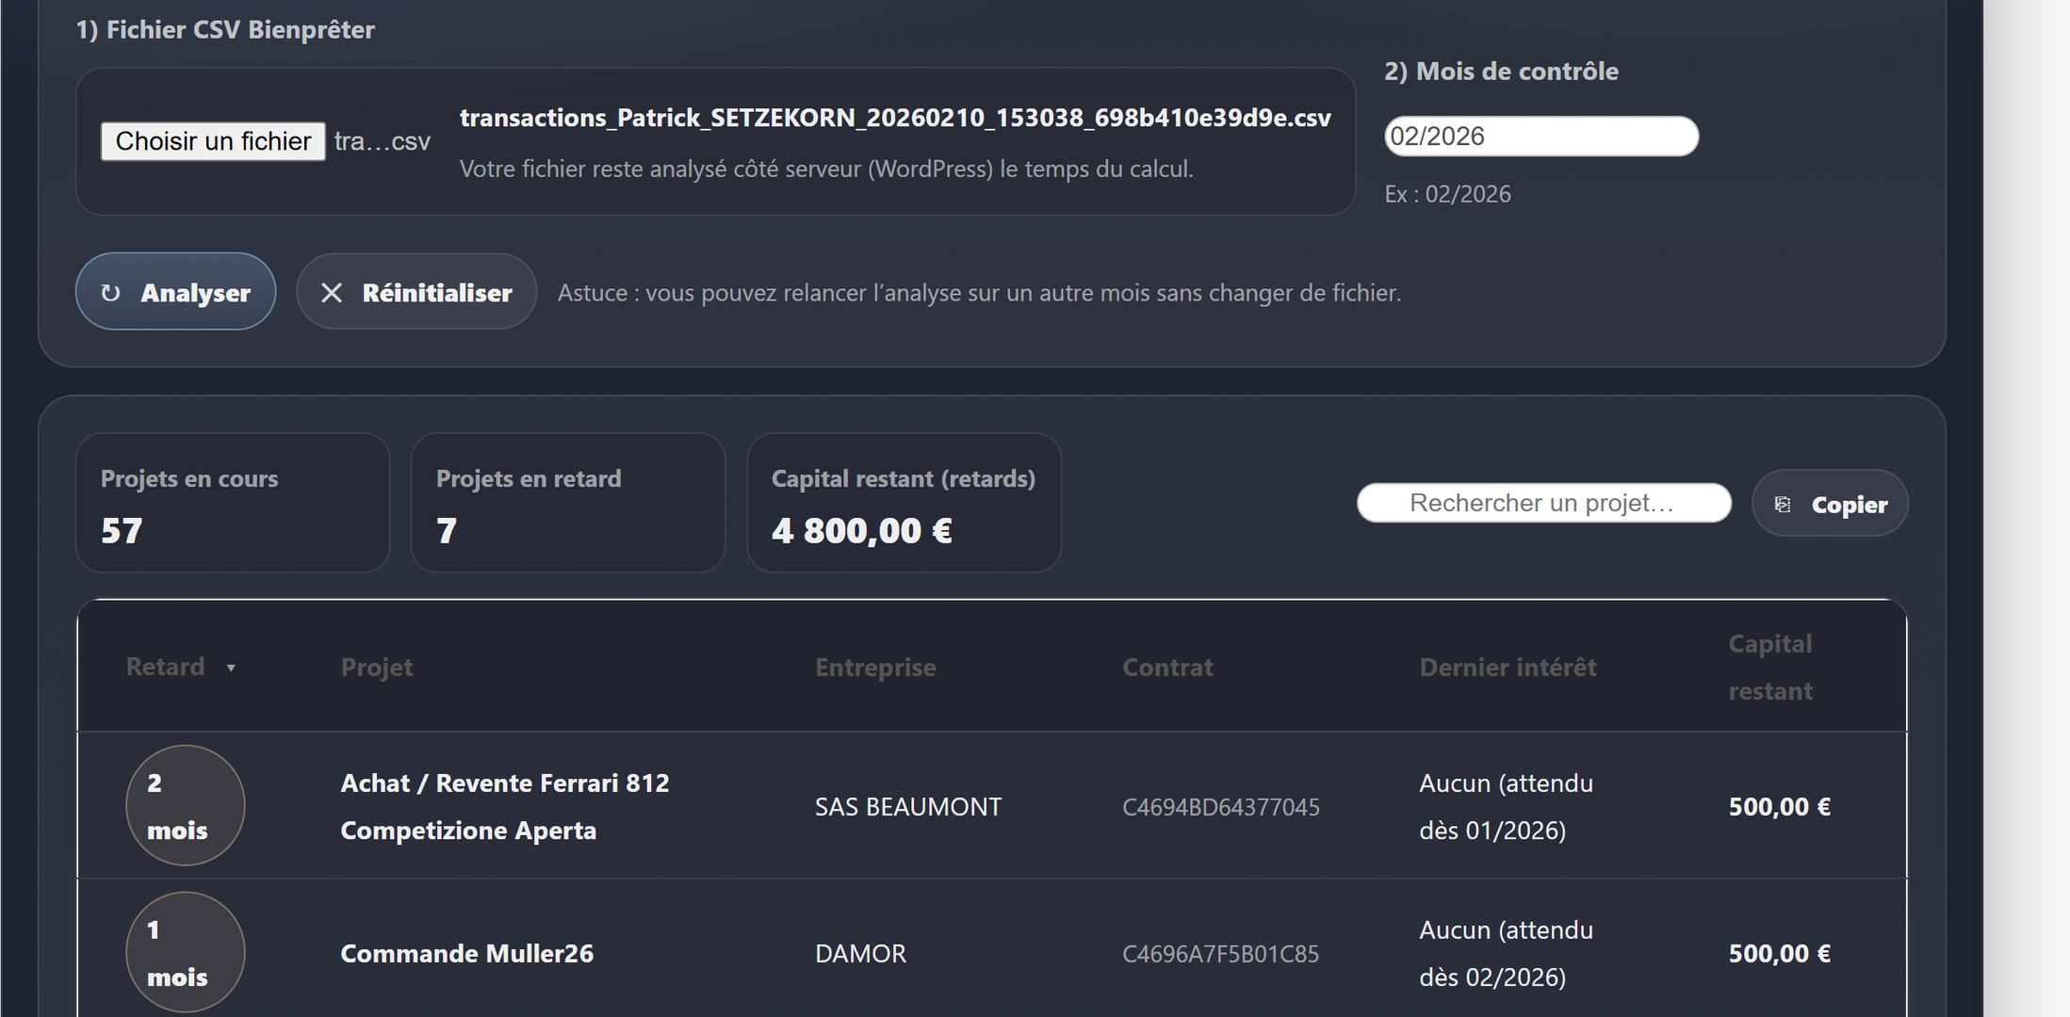The height and width of the screenshot is (1017, 2070).
Task: Toggle the Retard column sort arrow
Action: coord(231,668)
